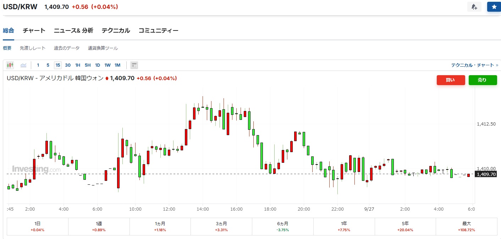The width and height of the screenshot is (501, 239).
Task: Select the 15-minute chart interval
Action: (x=57, y=65)
